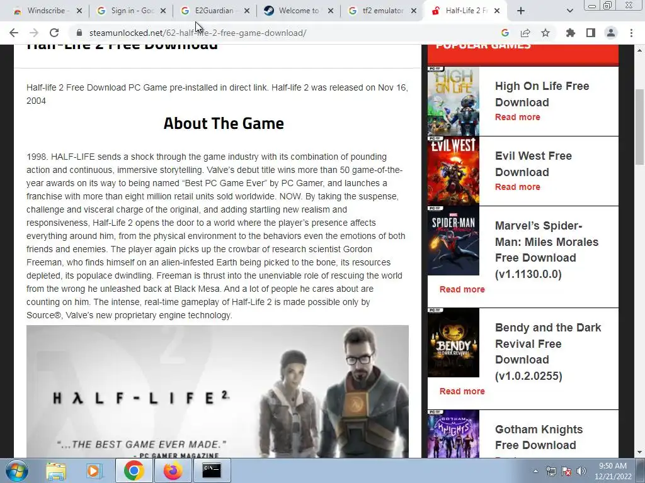This screenshot has height=483, width=645.
Task: Close the Sign in - Google tab
Action: [163, 11]
